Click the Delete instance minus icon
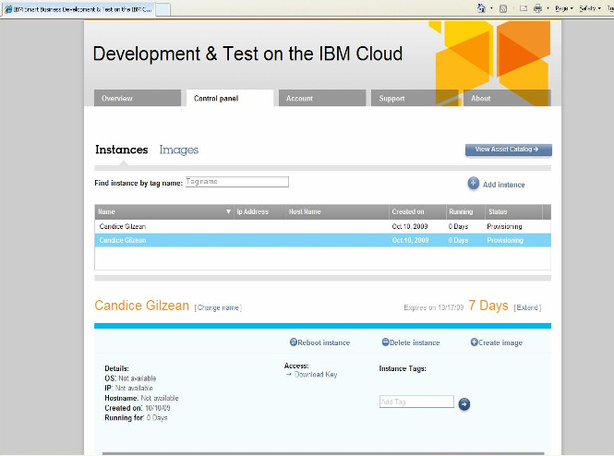This screenshot has height=456, width=614. coord(385,342)
